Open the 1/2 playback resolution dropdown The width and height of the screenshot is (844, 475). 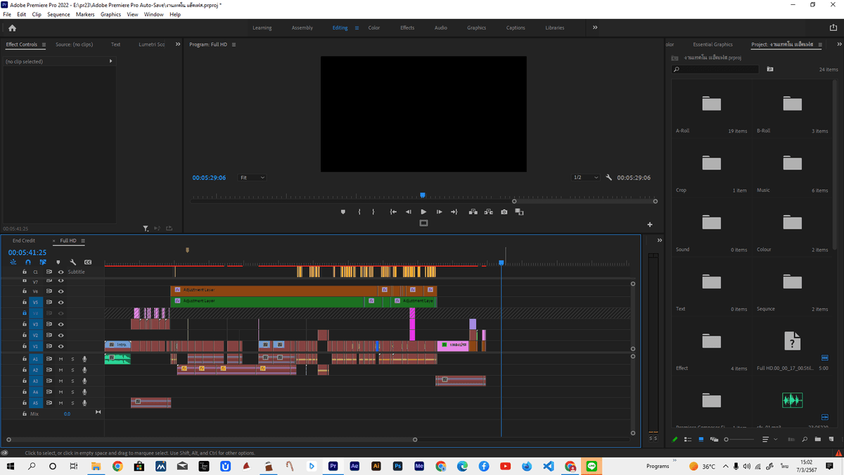(585, 177)
